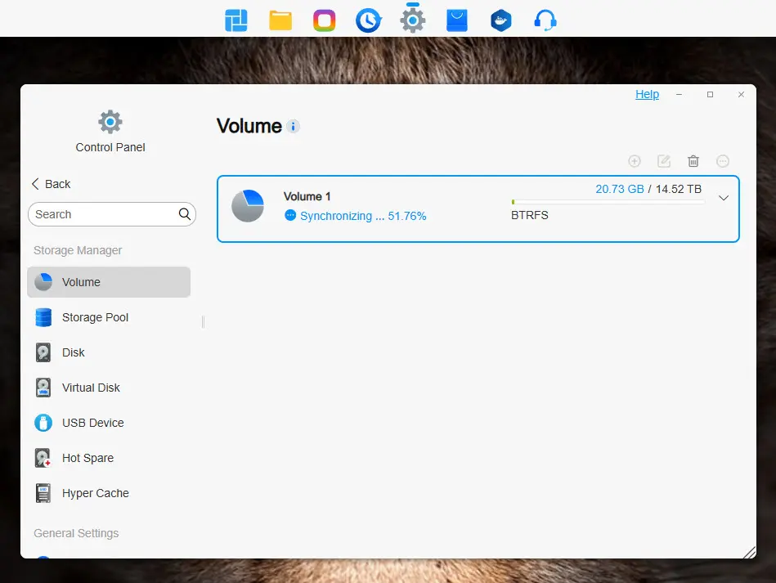Screen dimensions: 776x583
Task: Click the info icon beside Volume heading
Action: 293,127
